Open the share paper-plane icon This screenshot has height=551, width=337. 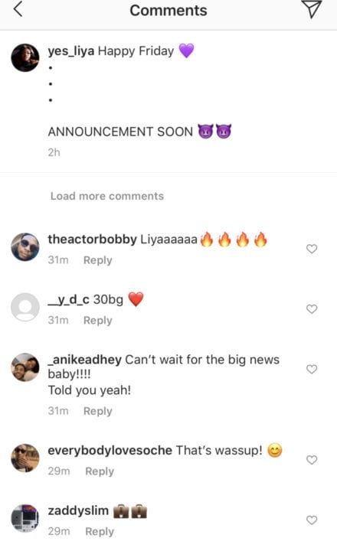click(312, 9)
